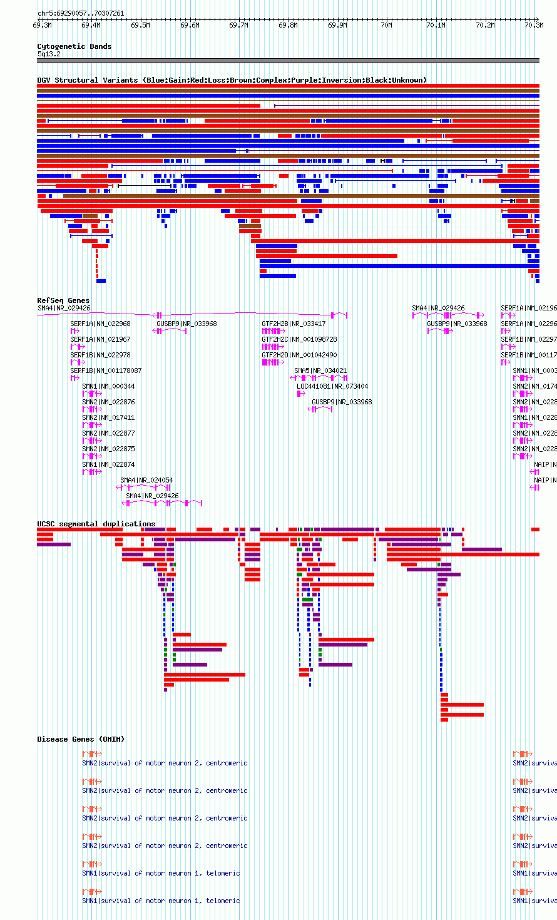Click the gene glyph beneath SMA5|NR_034021

(319, 378)
